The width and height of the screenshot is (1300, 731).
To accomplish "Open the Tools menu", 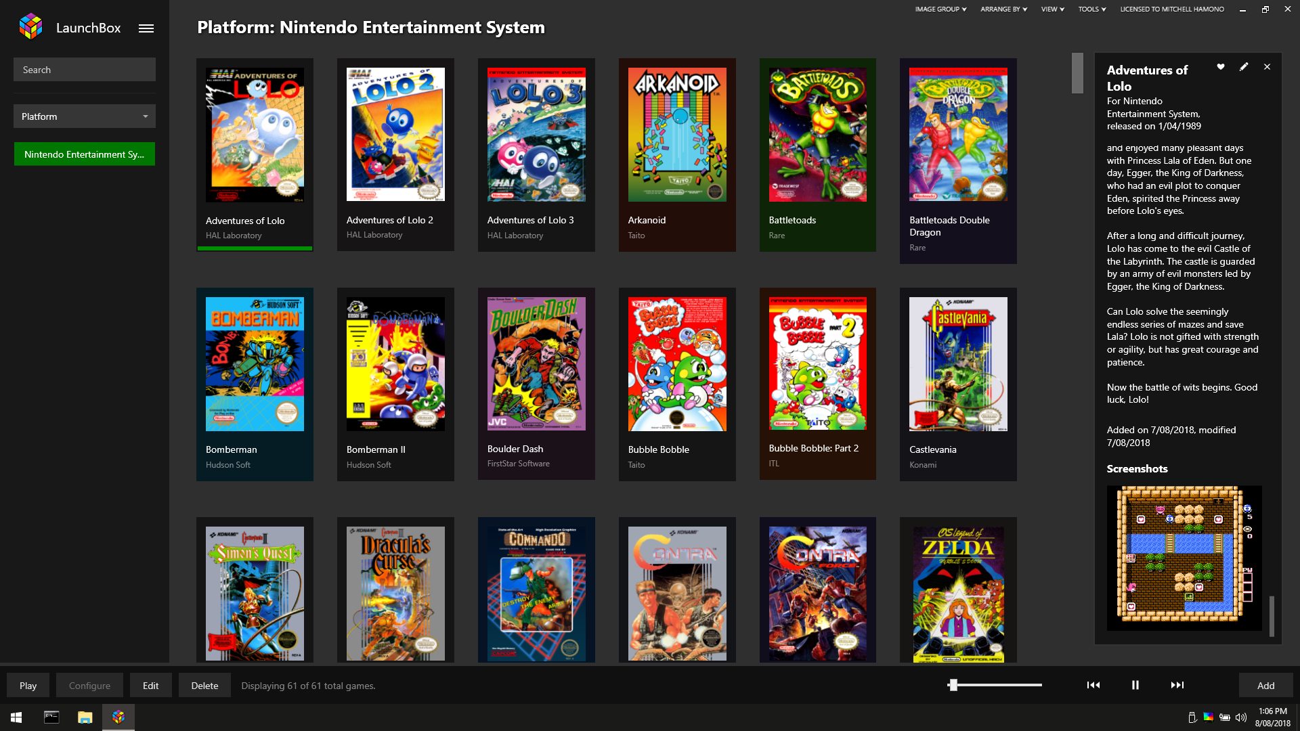I will click(1092, 9).
